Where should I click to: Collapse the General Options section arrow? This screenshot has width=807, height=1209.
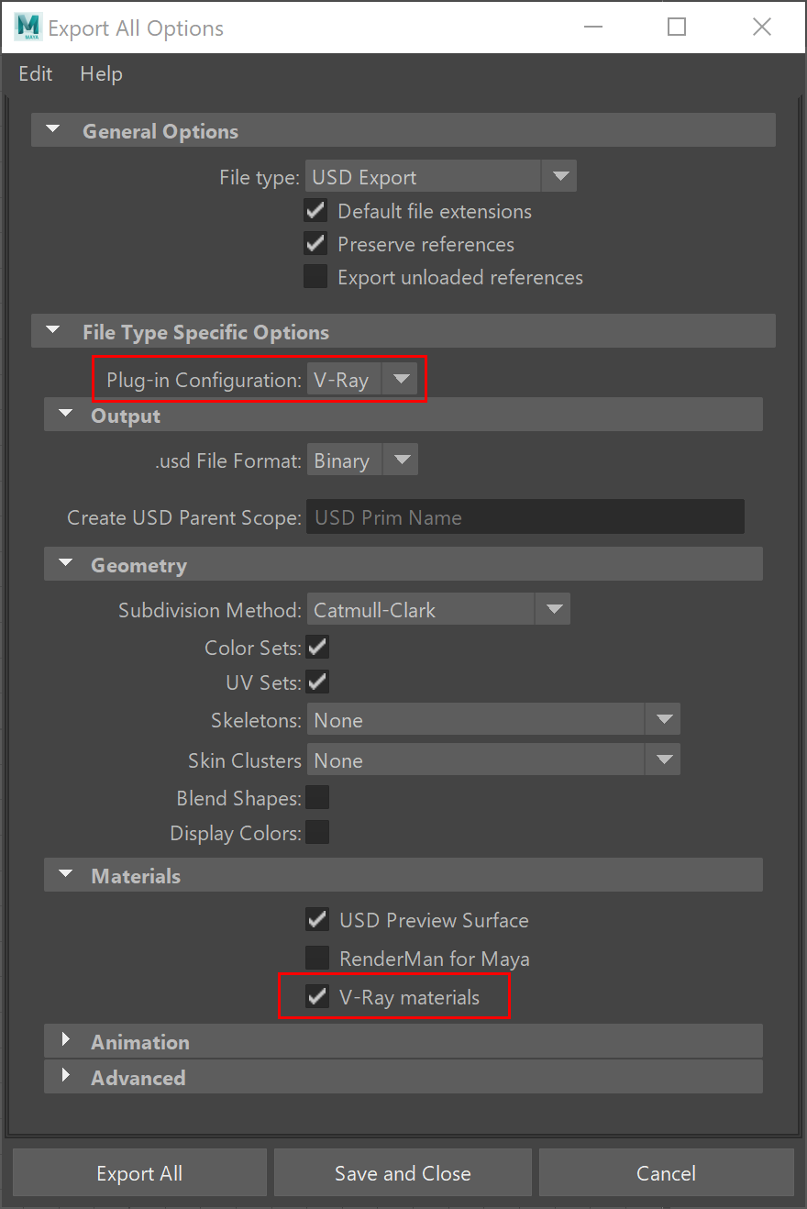tap(53, 130)
